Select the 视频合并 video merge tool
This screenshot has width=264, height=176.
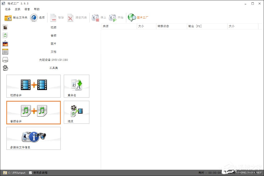point(34,86)
